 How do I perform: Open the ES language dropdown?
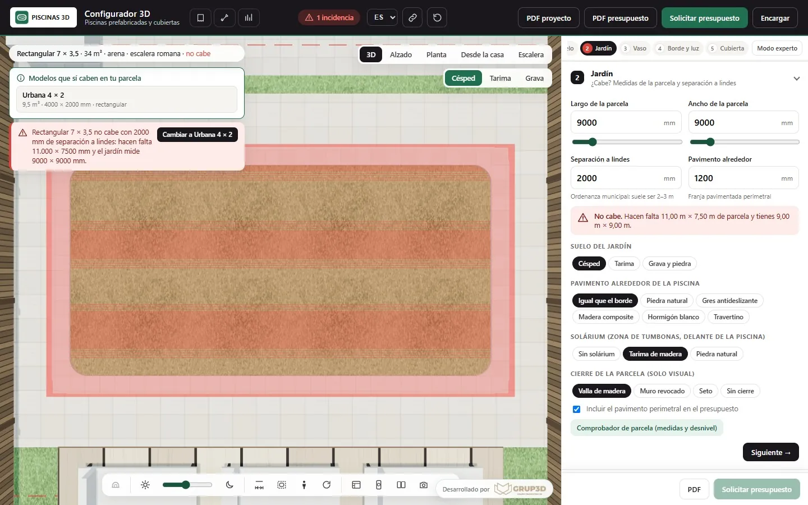[x=383, y=18]
